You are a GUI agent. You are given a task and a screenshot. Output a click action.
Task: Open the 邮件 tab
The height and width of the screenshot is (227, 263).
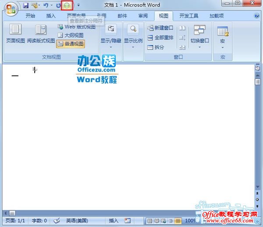(122, 16)
